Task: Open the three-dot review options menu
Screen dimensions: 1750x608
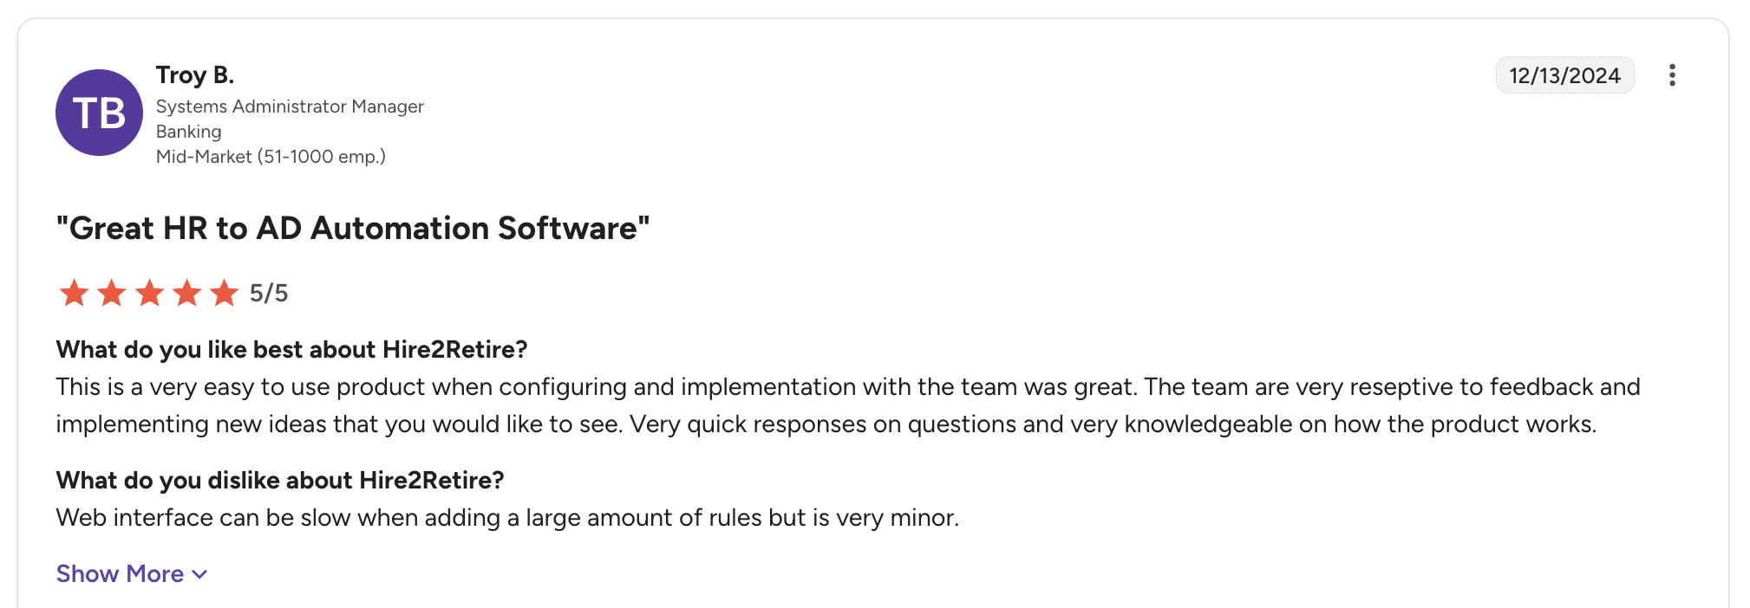Action: click(1672, 75)
